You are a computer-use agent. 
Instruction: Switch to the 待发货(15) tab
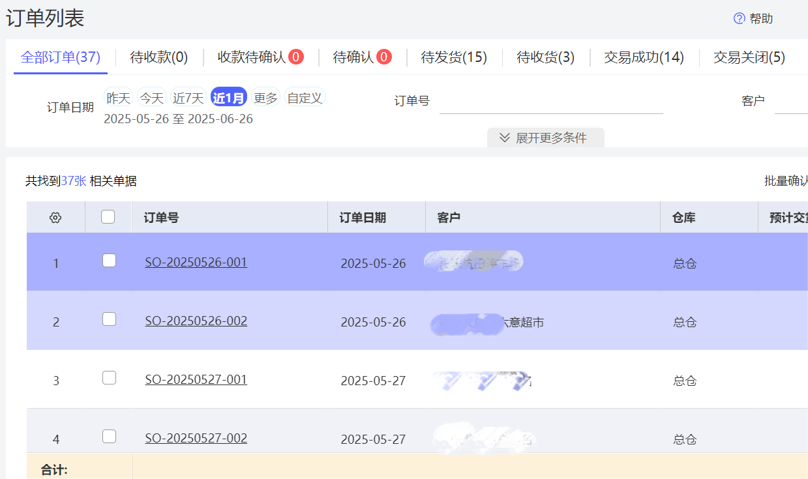(x=454, y=57)
